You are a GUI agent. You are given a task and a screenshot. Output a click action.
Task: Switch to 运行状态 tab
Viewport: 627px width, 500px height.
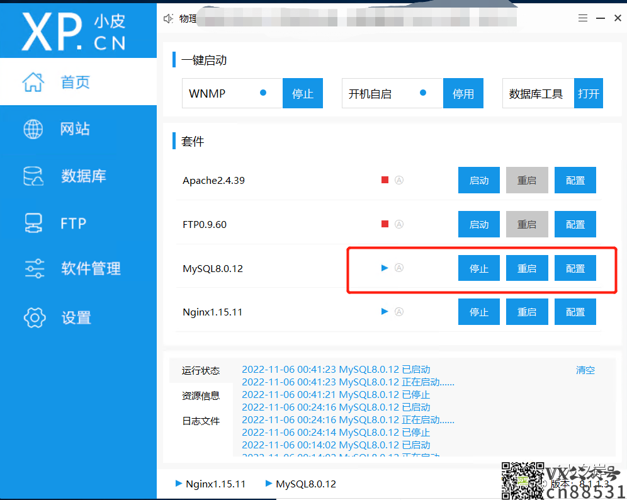tap(201, 370)
